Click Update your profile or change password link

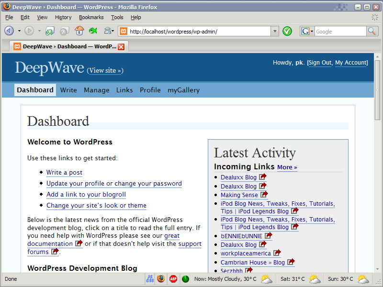click(114, 183)
